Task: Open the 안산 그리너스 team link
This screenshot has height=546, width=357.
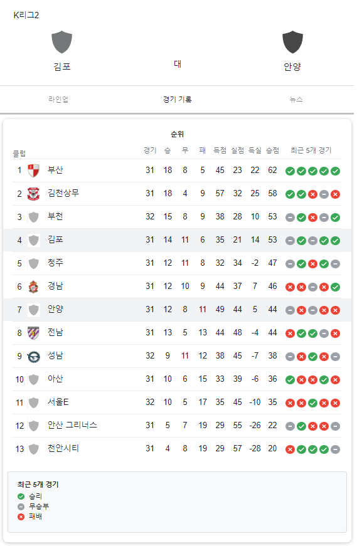Action: pyautogui.click(x=72, y=425)
